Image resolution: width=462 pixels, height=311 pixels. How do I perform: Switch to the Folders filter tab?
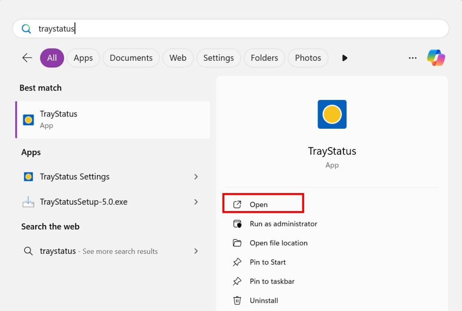pos(264,58)
